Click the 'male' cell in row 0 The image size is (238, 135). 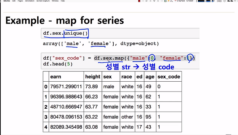[x=109, y=87]
